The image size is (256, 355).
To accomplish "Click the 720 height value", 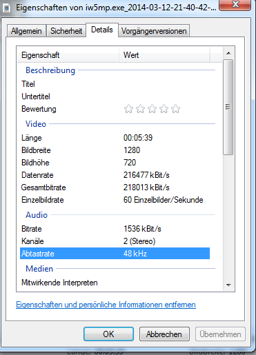I will click(x=130, y=163).
